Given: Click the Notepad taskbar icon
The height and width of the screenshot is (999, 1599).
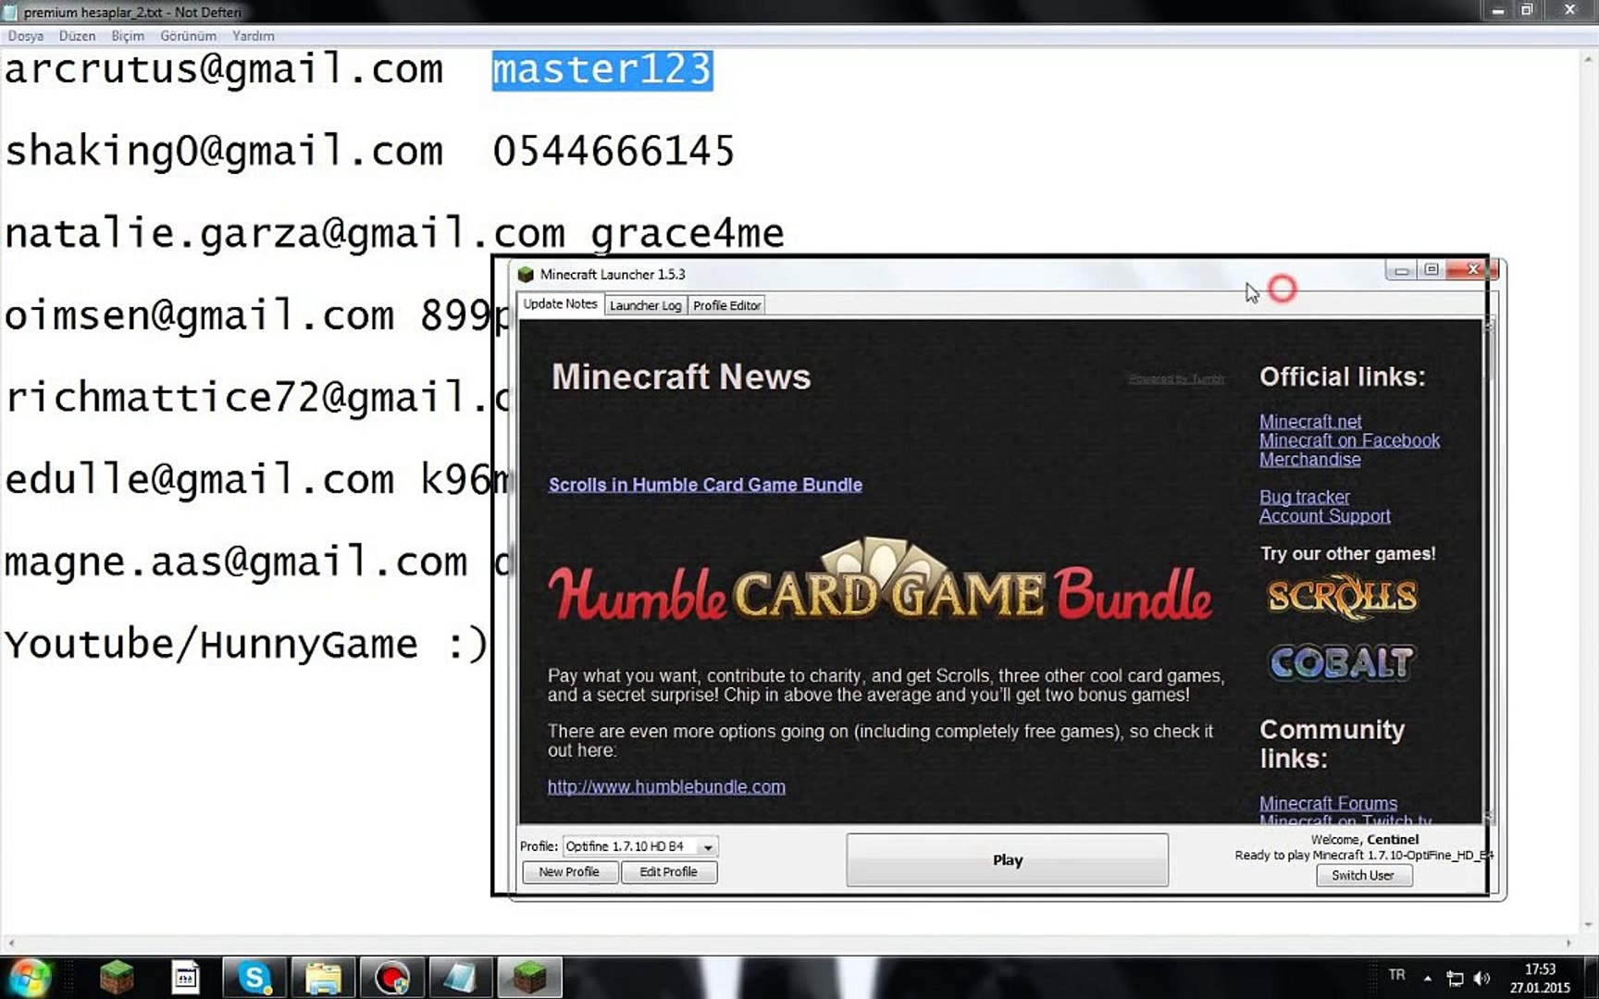Looking at the screenshot, I should click(460, 978).
